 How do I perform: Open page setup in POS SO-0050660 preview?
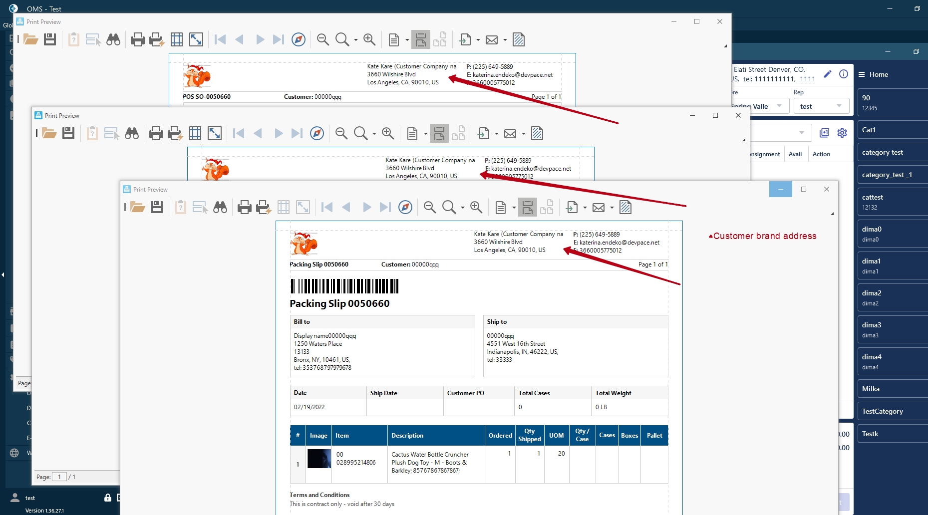pyautogui.click(x=177, y=39)
